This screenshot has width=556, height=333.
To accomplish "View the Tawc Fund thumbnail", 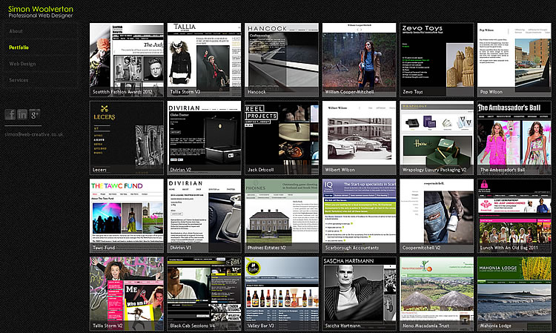I will coord(127,216).
